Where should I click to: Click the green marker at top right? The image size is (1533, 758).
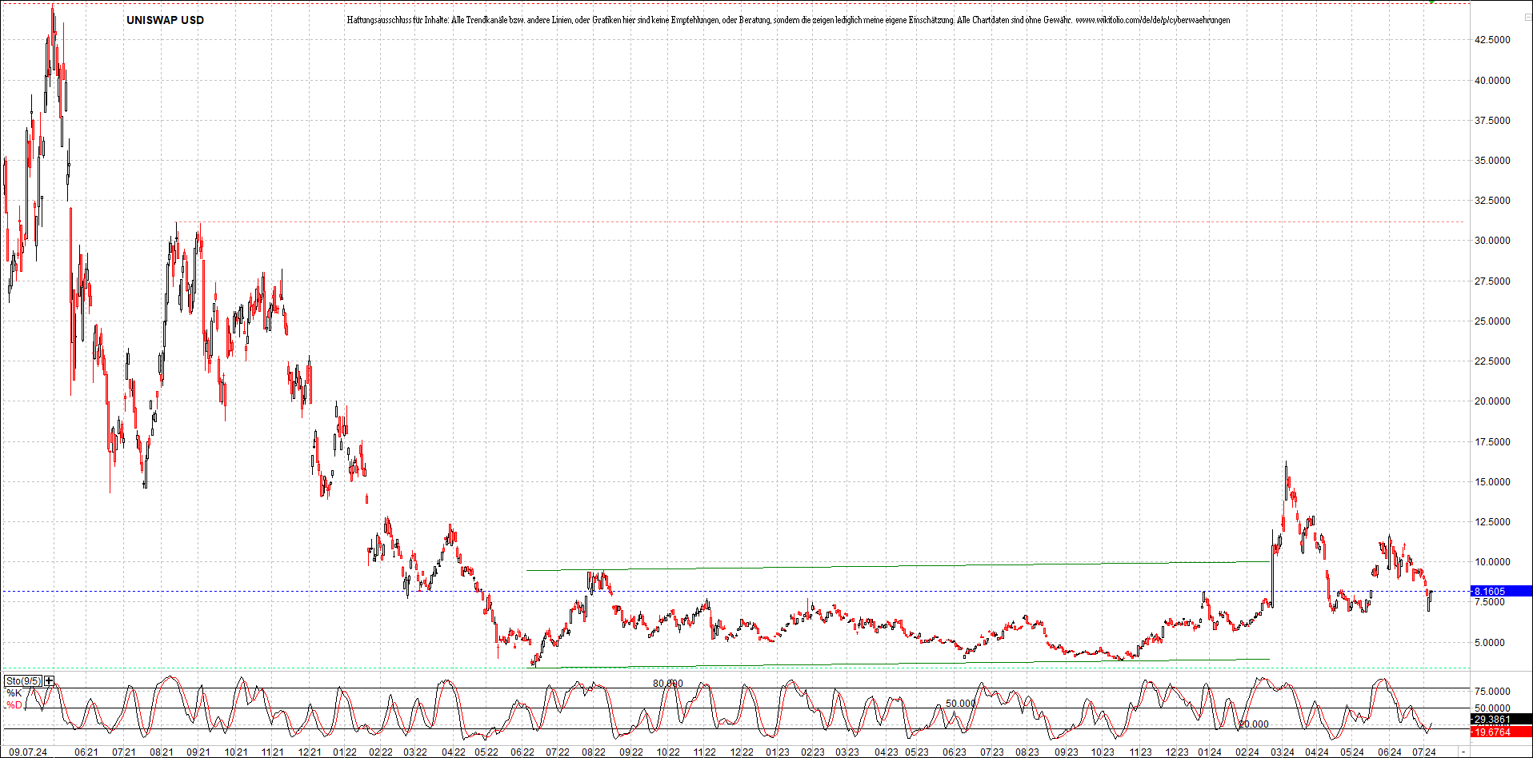click(x=1432, y=2)
